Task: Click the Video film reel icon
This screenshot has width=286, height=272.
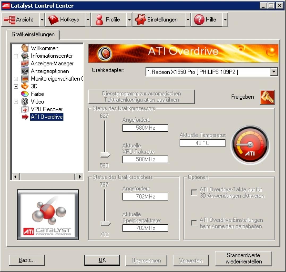Action: [25, 101]
